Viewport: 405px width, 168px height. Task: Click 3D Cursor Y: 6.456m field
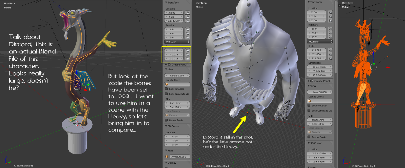[x=320, y=157]
